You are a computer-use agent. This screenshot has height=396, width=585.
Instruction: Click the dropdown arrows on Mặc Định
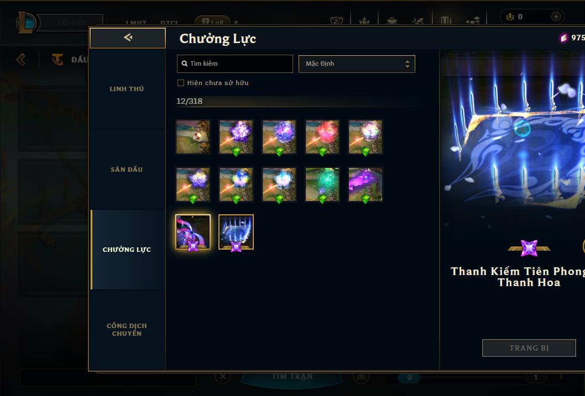pyautogui.click(x=408, y=64)
